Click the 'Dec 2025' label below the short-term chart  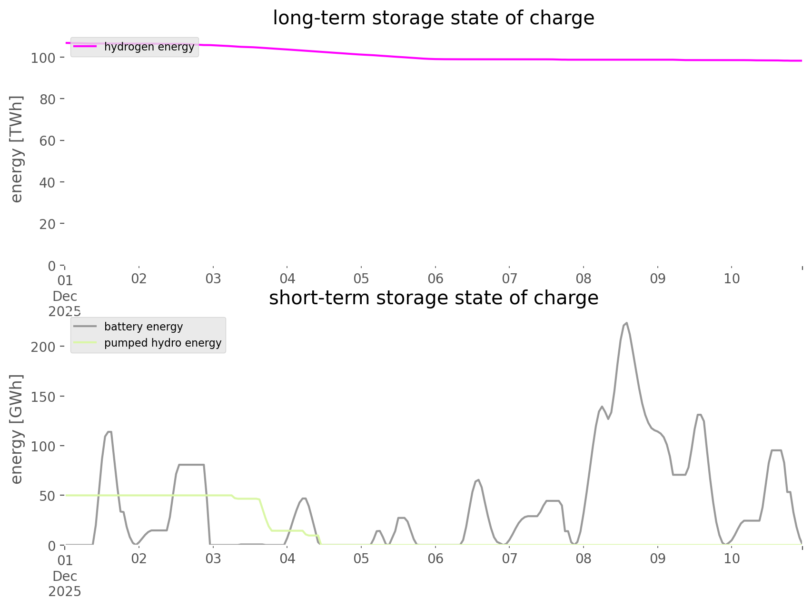(65, 584)
